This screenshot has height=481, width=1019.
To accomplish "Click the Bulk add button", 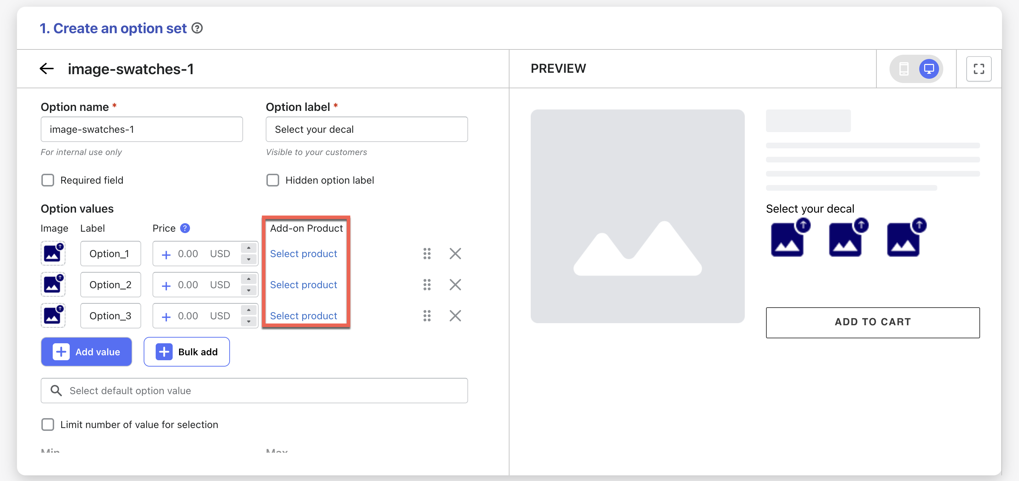I will pyautogui.click(x=186, y=352).
